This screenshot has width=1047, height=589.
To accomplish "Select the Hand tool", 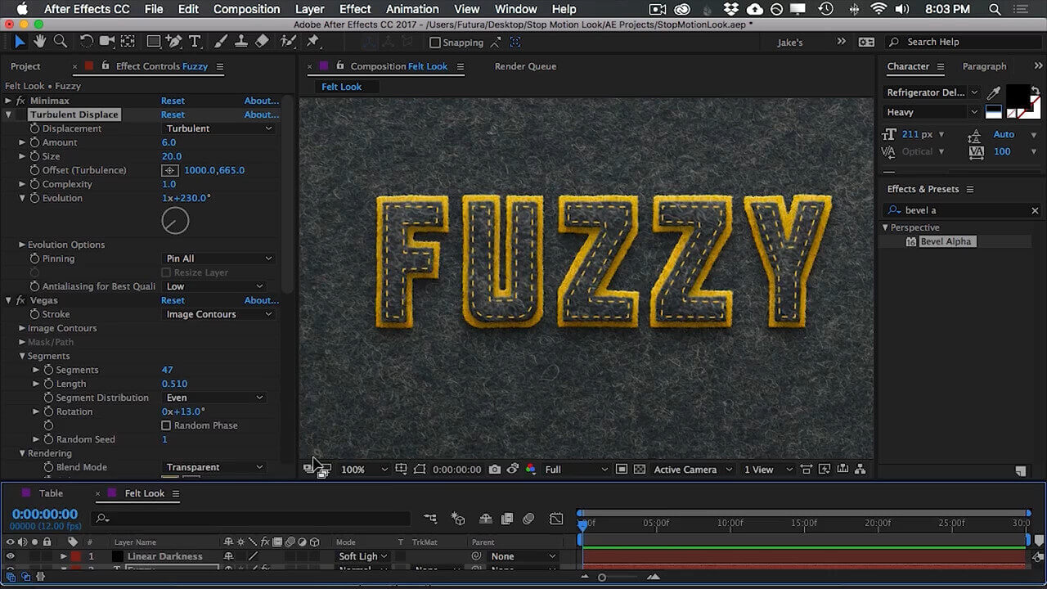I will point(39,41).
